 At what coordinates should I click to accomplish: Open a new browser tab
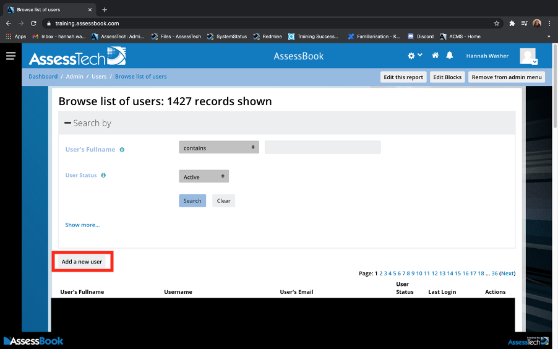point(105,10)
